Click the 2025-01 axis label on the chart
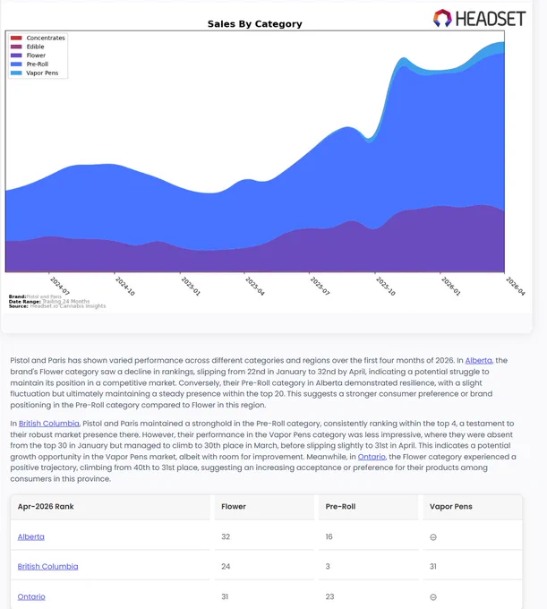547x609 pixels. (x=191, y=286)
